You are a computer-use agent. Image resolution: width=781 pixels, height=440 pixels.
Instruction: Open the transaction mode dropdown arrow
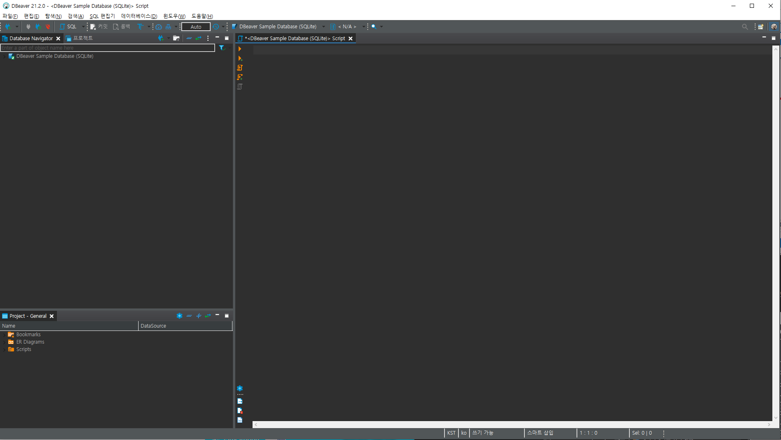148,27
